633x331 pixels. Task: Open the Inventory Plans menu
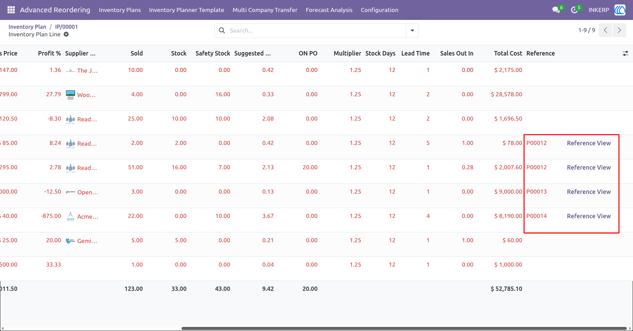coord(120,10)
